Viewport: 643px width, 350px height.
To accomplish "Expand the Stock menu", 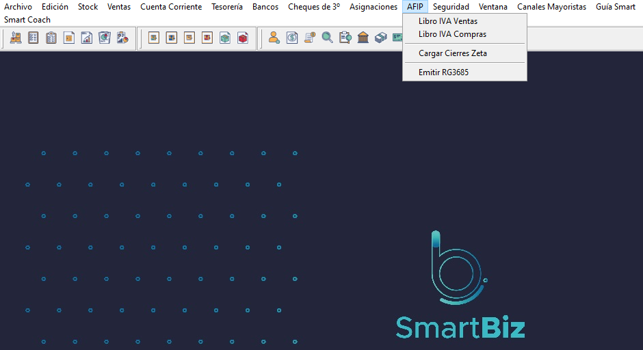I will pyautogui.click(x=88, y=7).
